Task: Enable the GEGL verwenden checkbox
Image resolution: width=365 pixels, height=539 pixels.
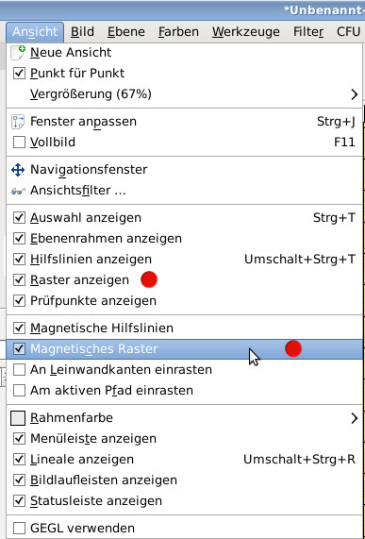Action: (19, 528)
